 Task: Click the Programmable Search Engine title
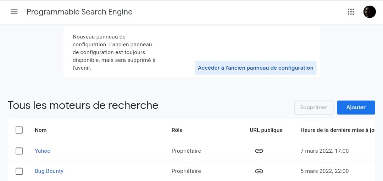(x=79, y=12)
